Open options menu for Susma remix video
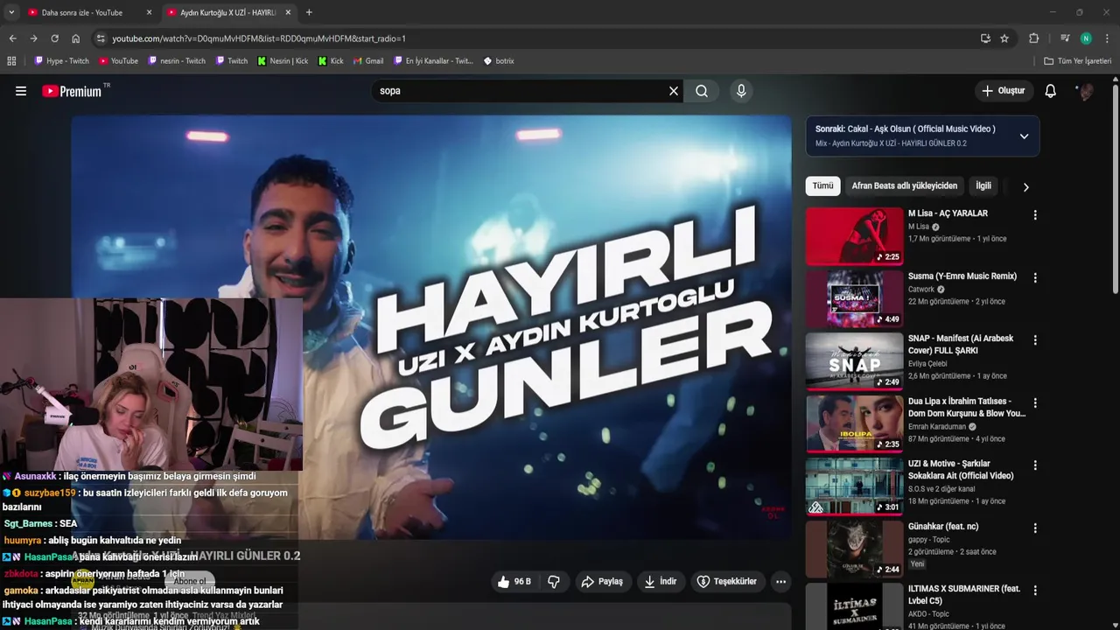Image resolution: width=1120 pixels, height=630 pixels. coord(1035,278)
